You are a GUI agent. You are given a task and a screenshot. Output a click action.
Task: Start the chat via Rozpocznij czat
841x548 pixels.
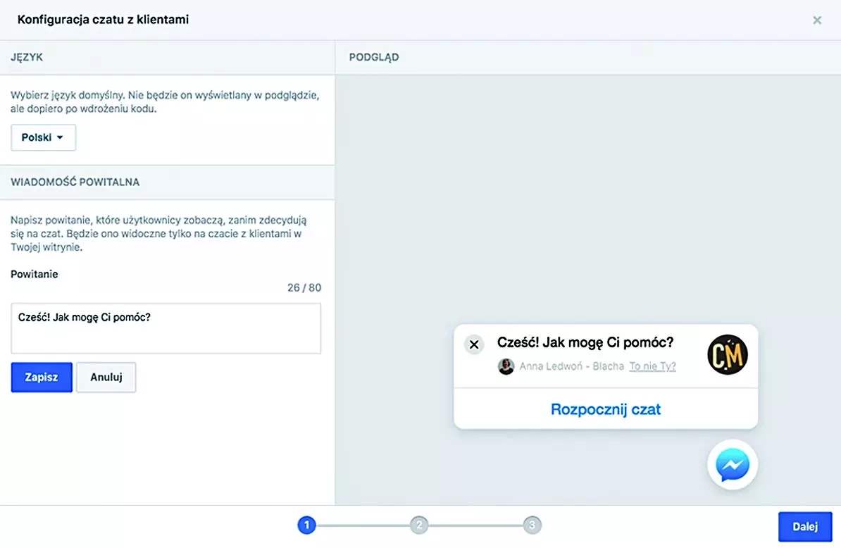(606, 409)
